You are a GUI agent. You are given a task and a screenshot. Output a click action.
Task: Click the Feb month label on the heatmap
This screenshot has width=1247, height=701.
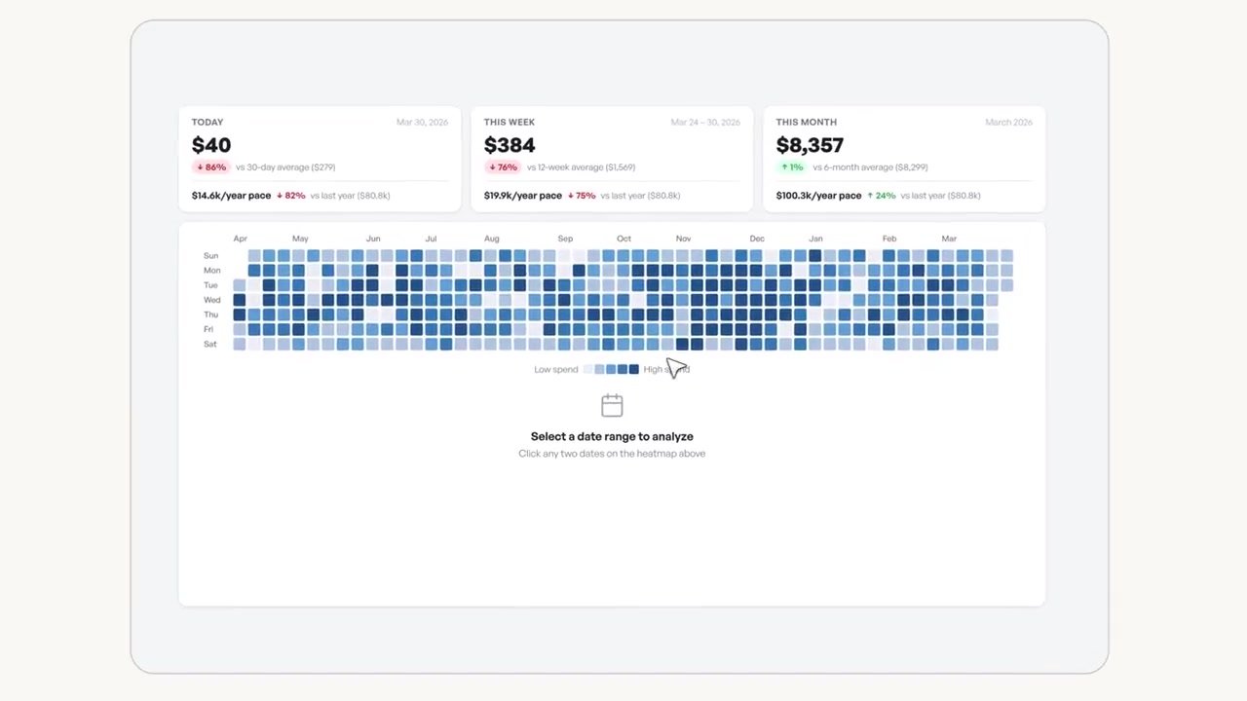[x=889, y=239]
